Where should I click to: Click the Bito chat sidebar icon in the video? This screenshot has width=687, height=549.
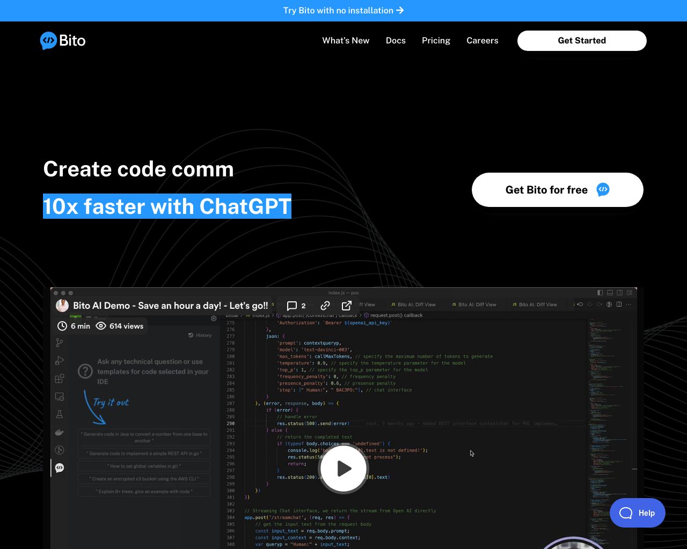click(60, 468)
